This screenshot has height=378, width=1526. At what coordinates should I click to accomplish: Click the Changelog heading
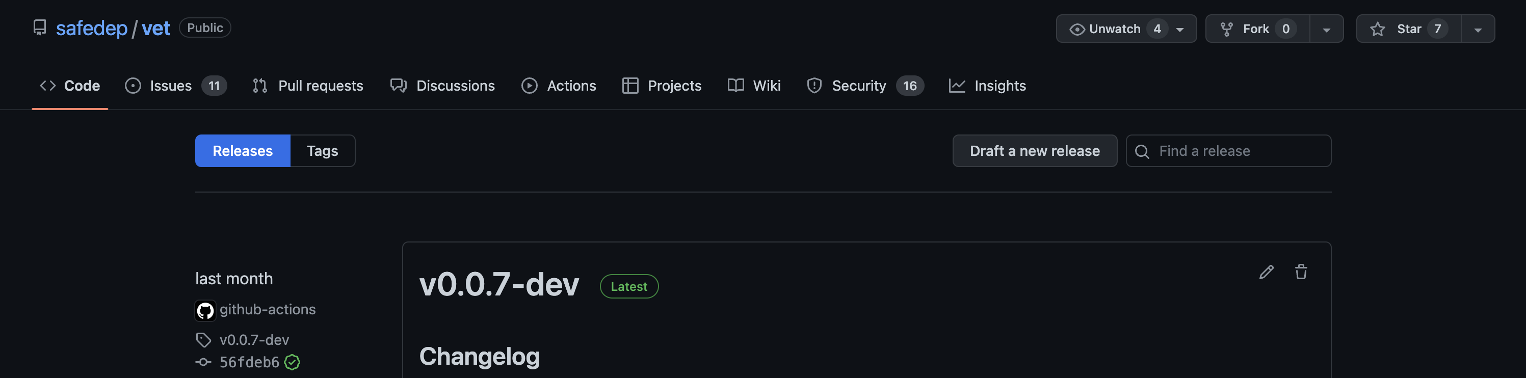pos(479,356)
